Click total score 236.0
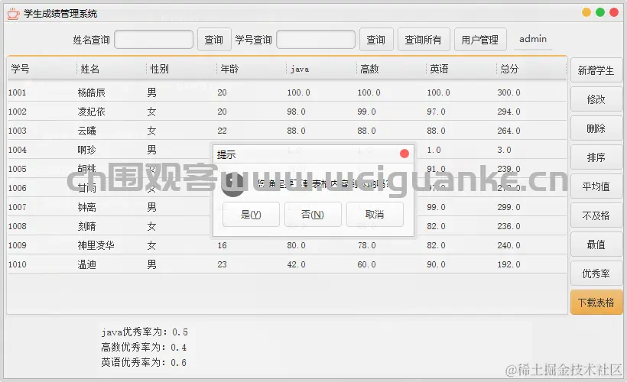The height and width of the screenshot is (382, 627). [x=508, y=226]
